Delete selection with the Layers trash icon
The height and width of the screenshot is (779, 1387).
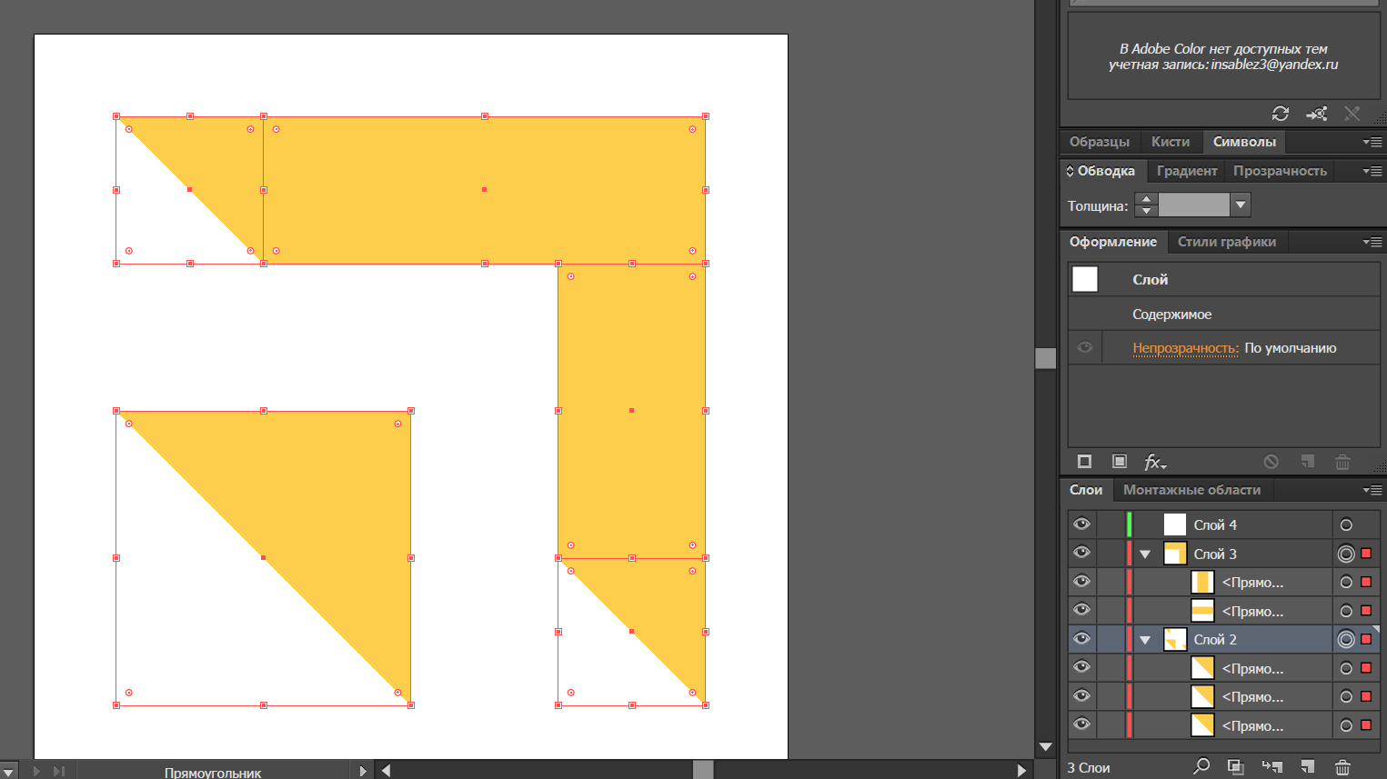[x=1342, y=767]
